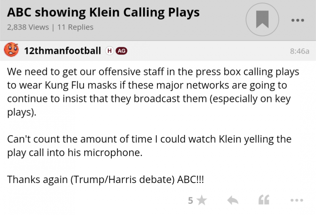Click the maroon "AG" badge
Screen dimensions: 316x215
(x=121, y=51)
